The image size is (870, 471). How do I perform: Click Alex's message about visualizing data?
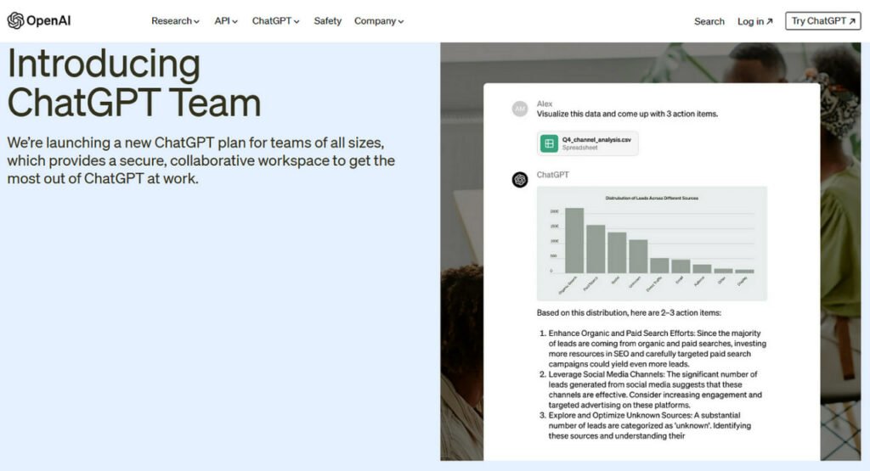point(627,114)
